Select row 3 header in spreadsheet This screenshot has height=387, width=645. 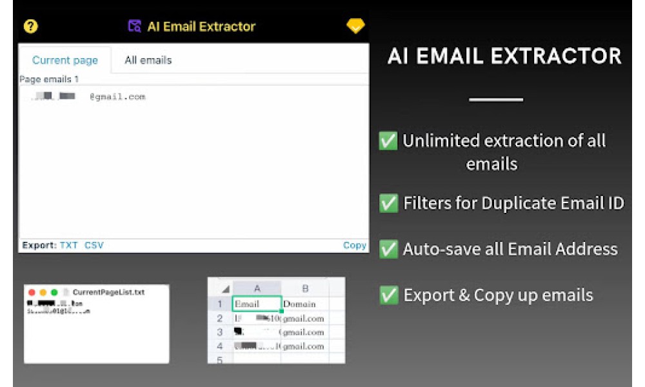[220, 332]
